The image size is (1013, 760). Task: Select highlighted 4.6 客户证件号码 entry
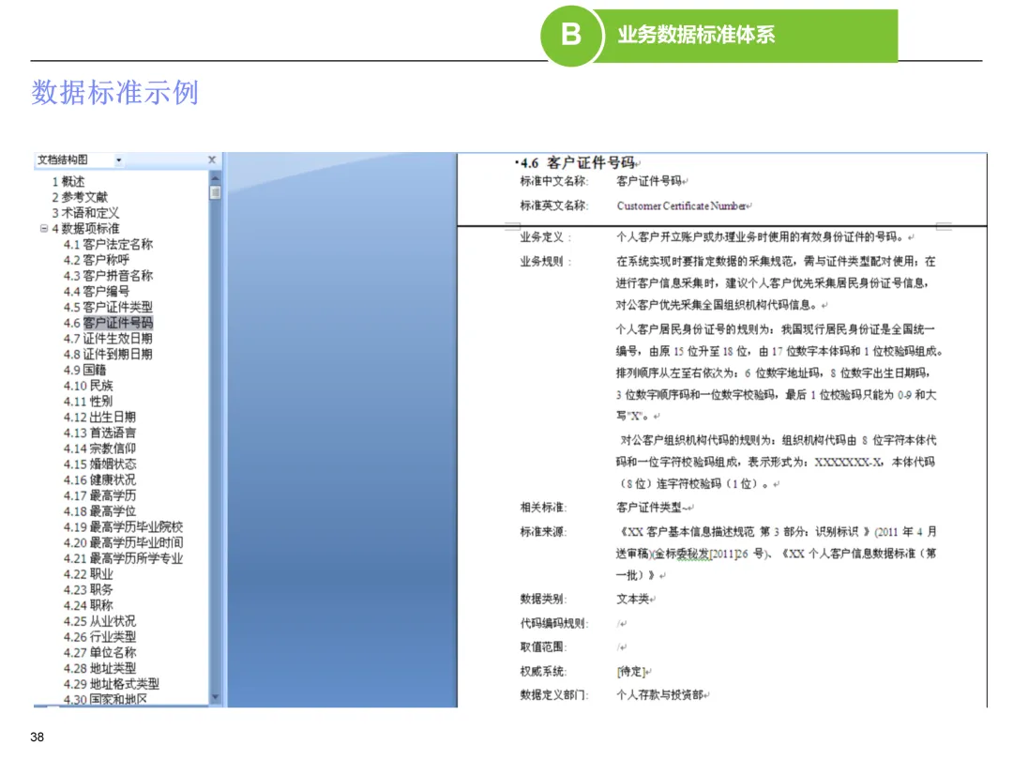(109, 323)
